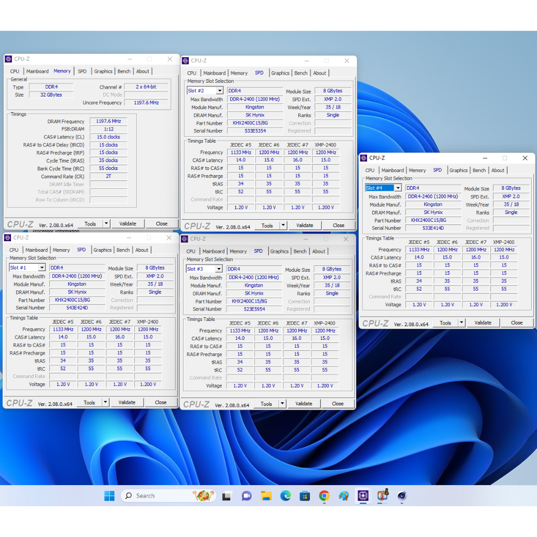Select Bench tab in Slot #2 window
Screen dimensions: 537x537
pos(301,73)
